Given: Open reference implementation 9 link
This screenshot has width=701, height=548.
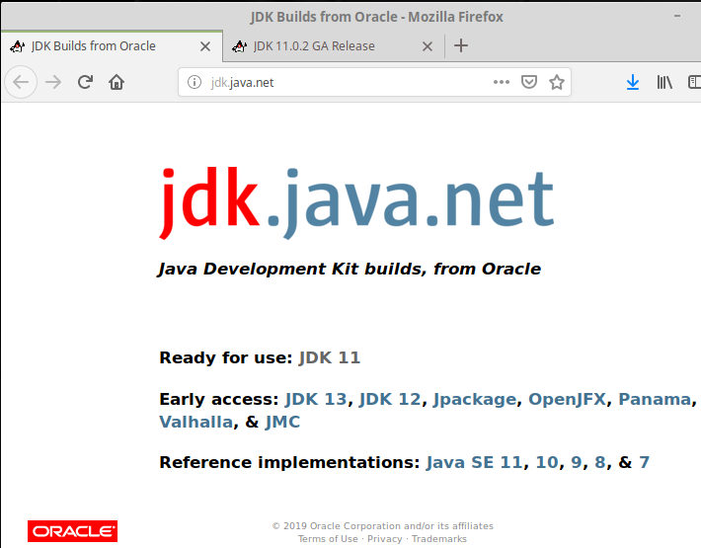Looking at the screenshot, I should [577, 462].
